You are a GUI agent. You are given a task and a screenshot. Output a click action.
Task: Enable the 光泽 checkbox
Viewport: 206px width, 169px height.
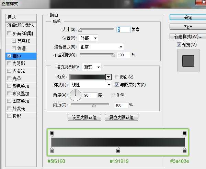pos(9,79)
